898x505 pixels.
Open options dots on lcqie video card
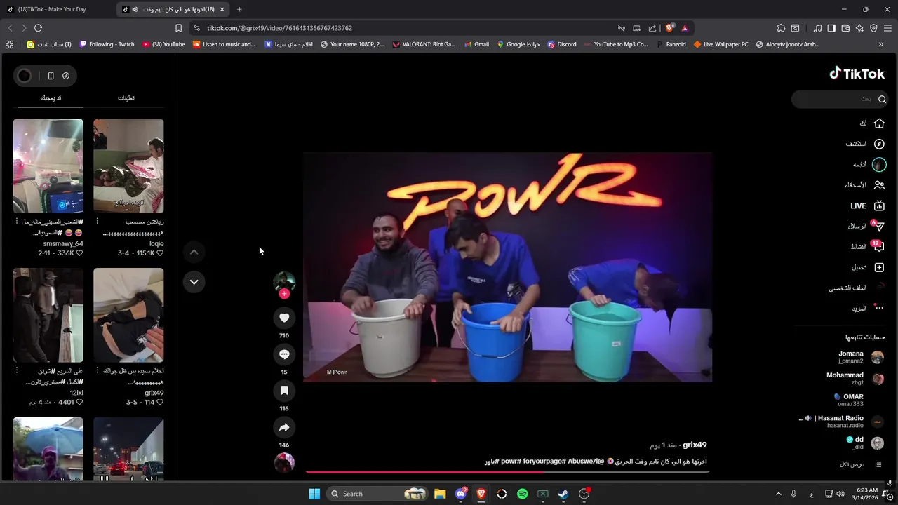[x=97, y=222]
